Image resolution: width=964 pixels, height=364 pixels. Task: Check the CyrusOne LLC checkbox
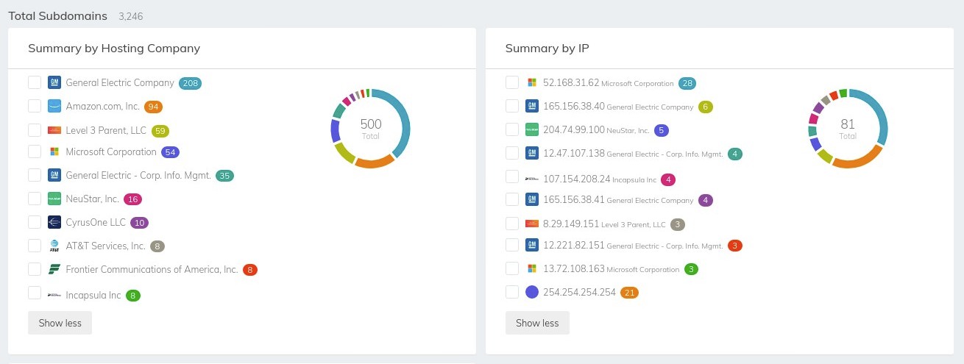pyautogui.click(x=34, y=222)
